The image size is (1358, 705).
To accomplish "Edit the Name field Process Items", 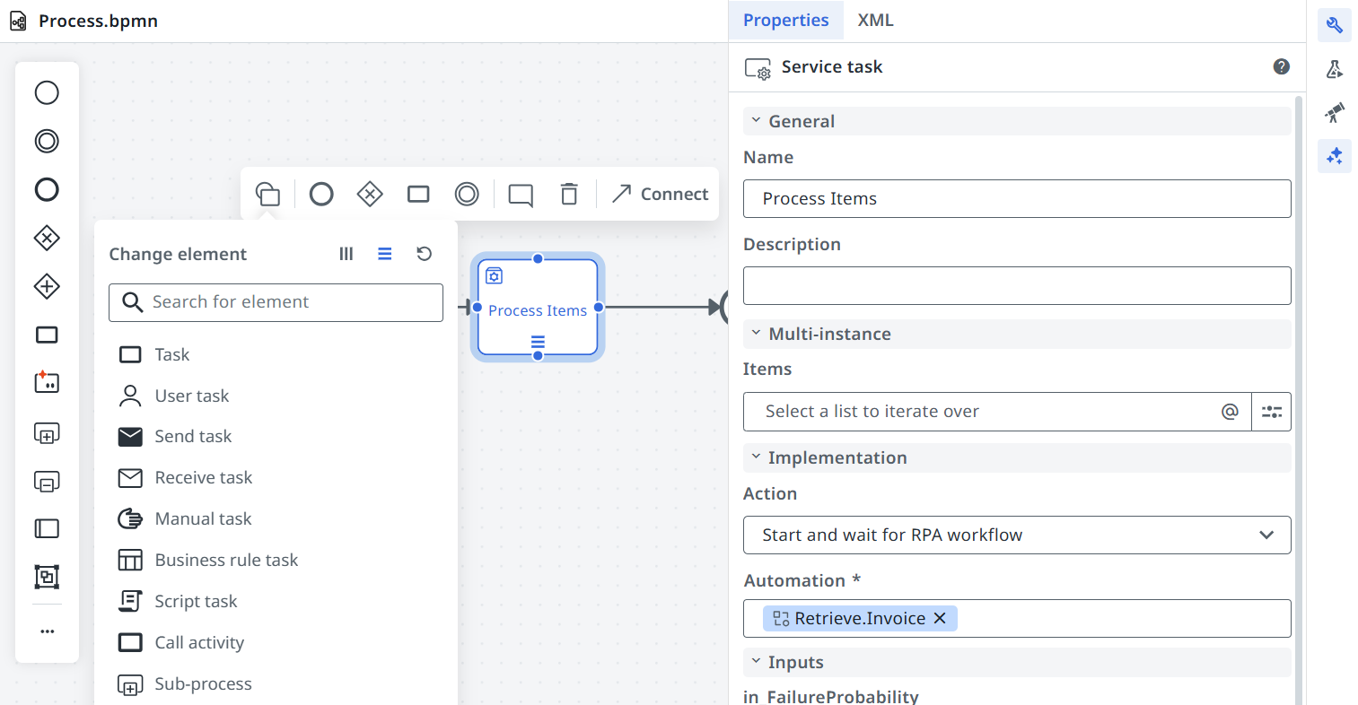I will tap(1017, 198).
